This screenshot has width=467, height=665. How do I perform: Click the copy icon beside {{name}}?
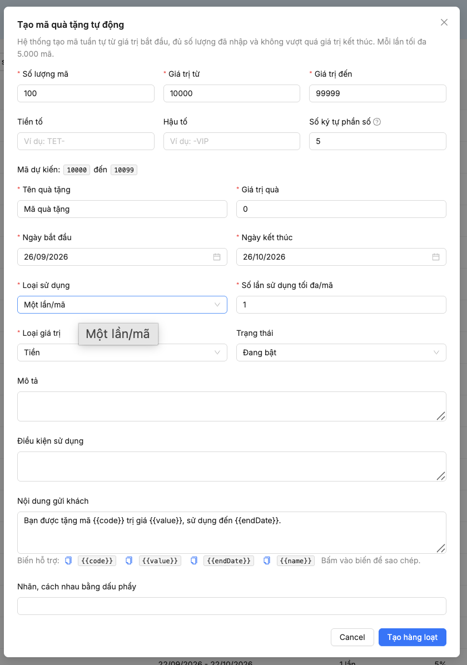pyautogui.click(x=267, y=560)
